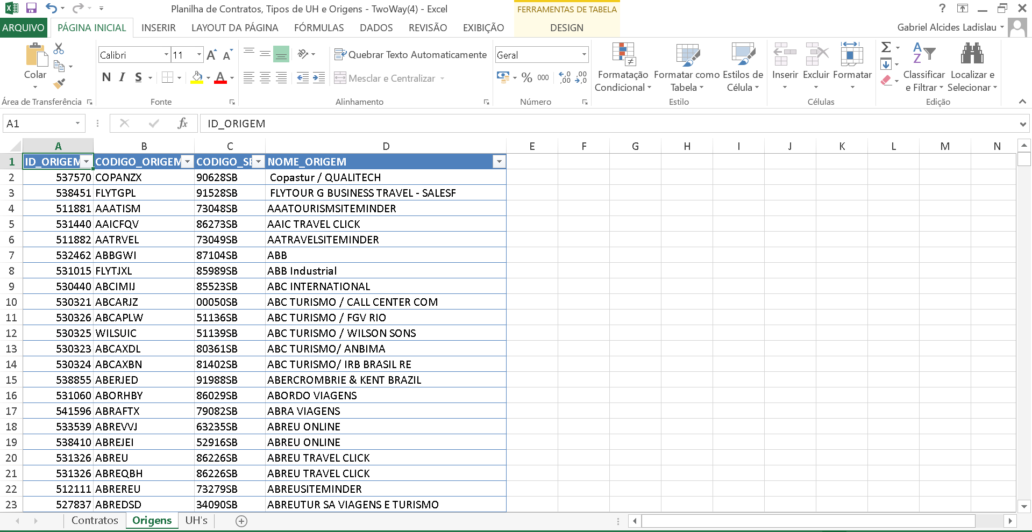Click Mesclar e Centralizar button
This screenshot has width=1032, height=532.
pyautogui.click(x=385, y=78)
